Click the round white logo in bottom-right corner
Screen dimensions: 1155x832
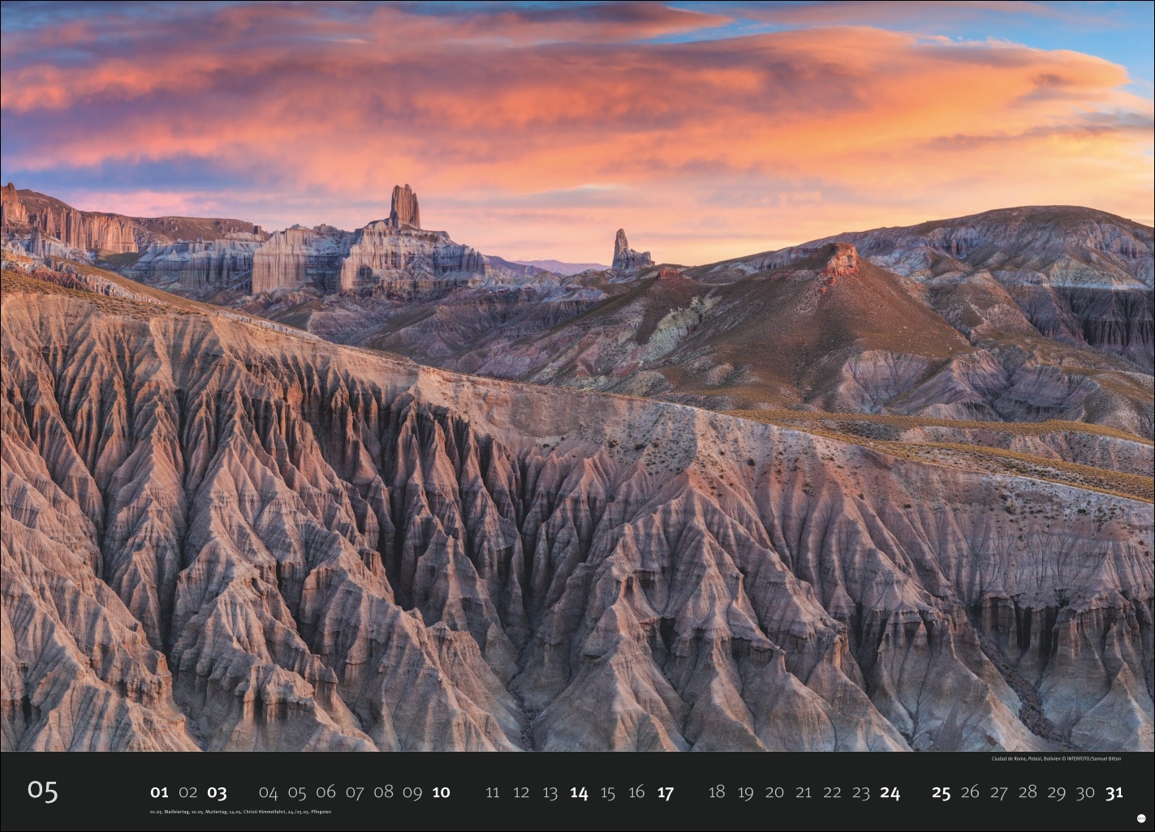pyautogui.click(x=1140, y=819)
